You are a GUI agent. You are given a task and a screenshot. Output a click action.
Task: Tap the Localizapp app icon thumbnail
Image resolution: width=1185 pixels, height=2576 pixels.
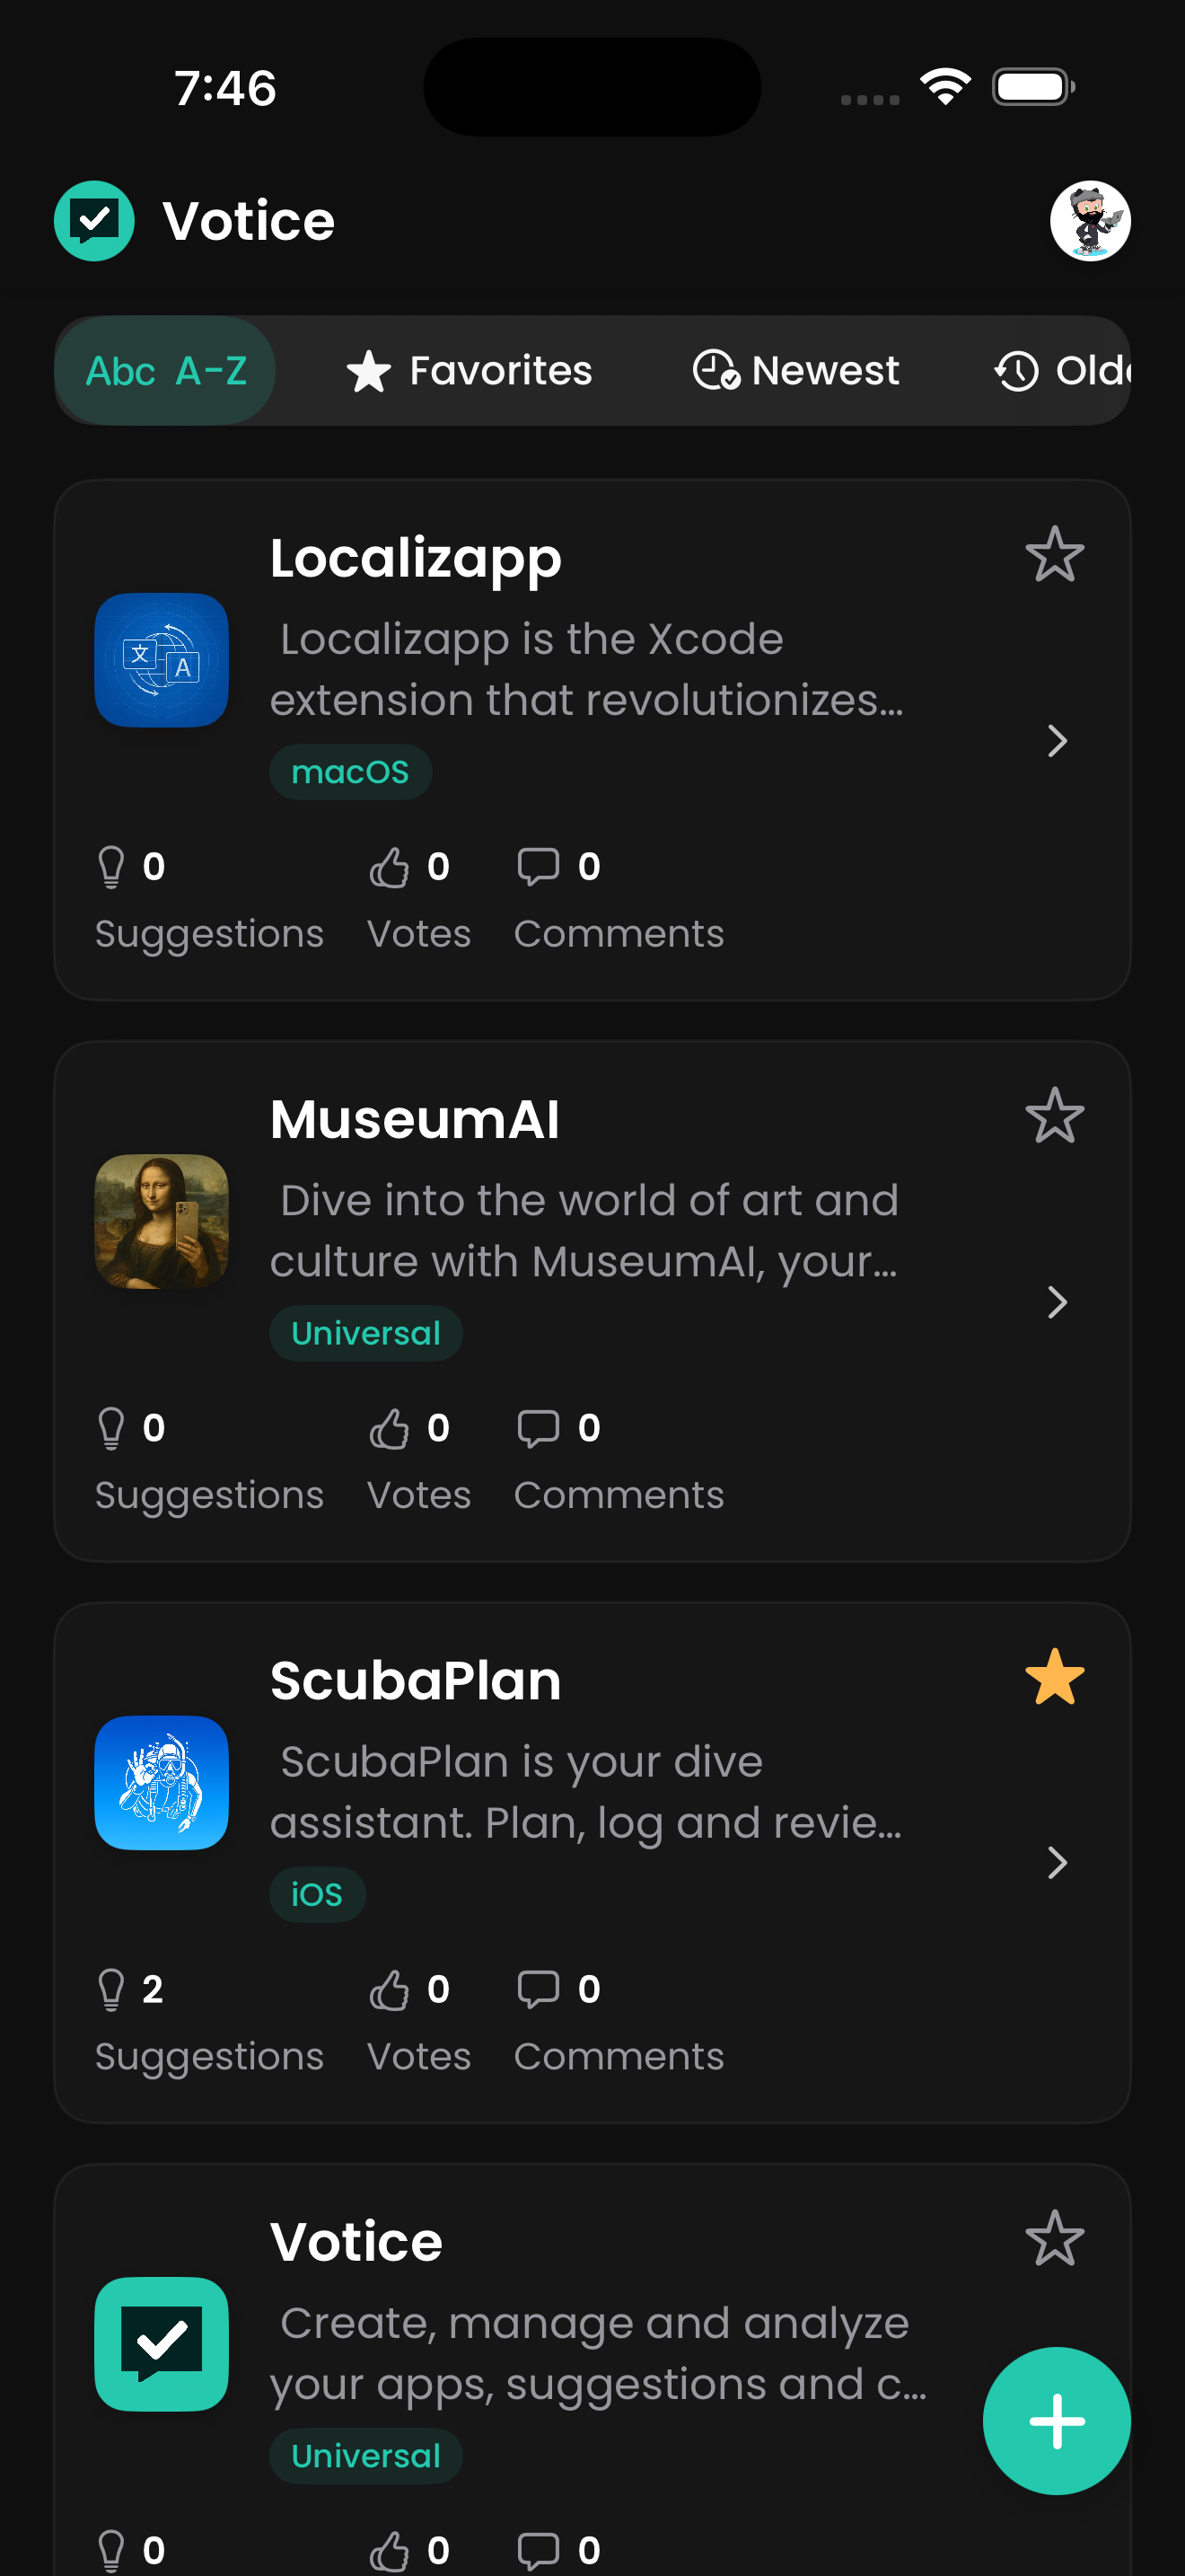pos(161,660)
